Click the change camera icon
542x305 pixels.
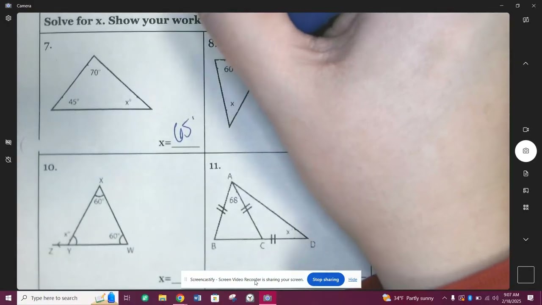click(x=526, y=20)
